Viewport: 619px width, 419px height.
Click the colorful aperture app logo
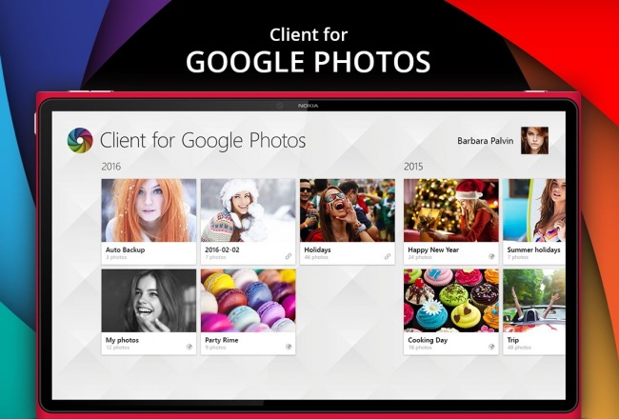click(x=80, y=140)
